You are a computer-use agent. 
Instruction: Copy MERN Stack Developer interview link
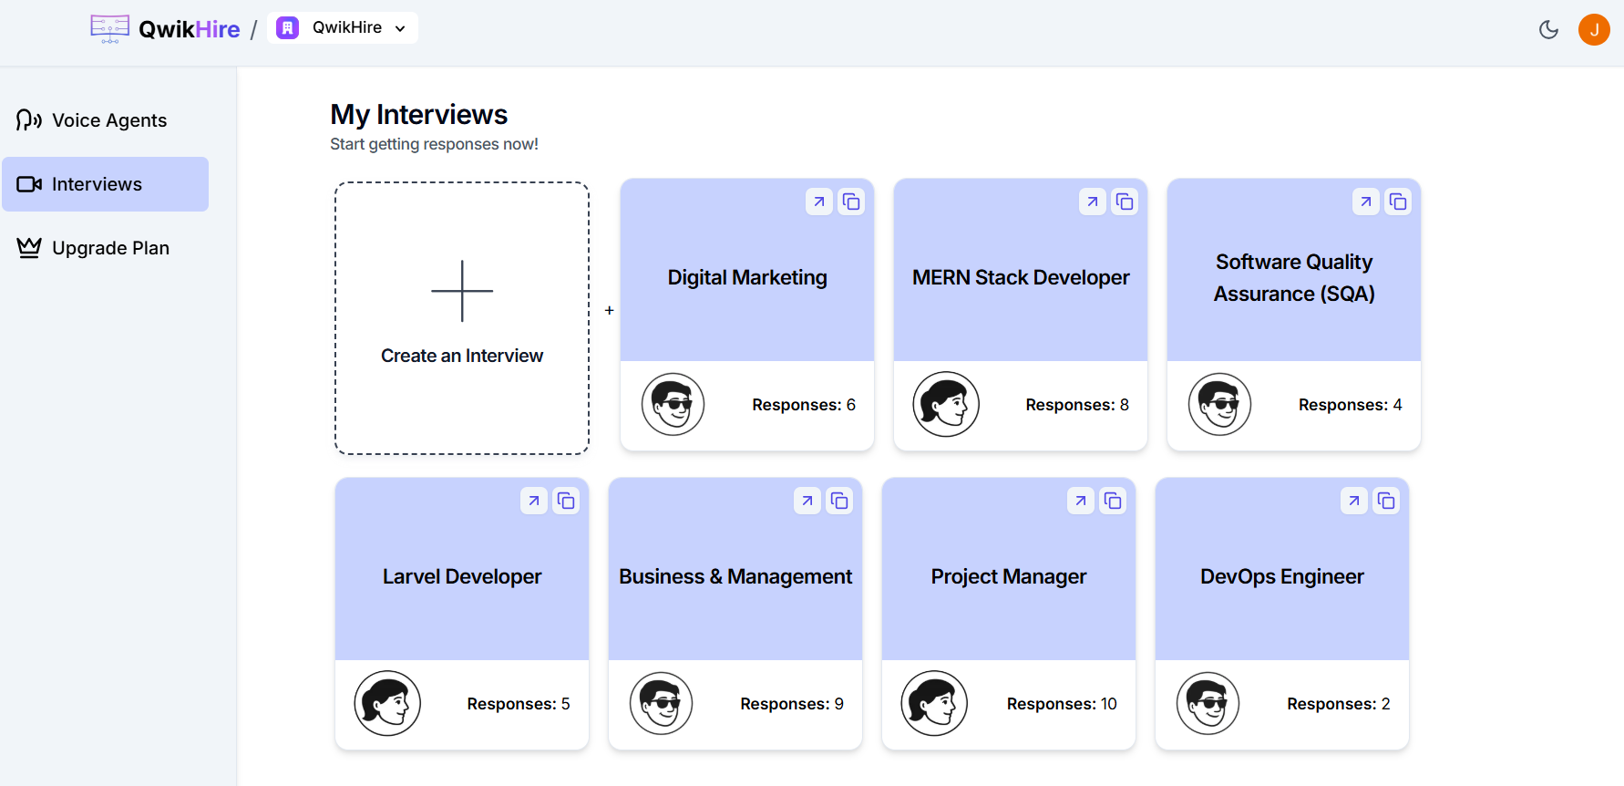[x=1125, y=202]
